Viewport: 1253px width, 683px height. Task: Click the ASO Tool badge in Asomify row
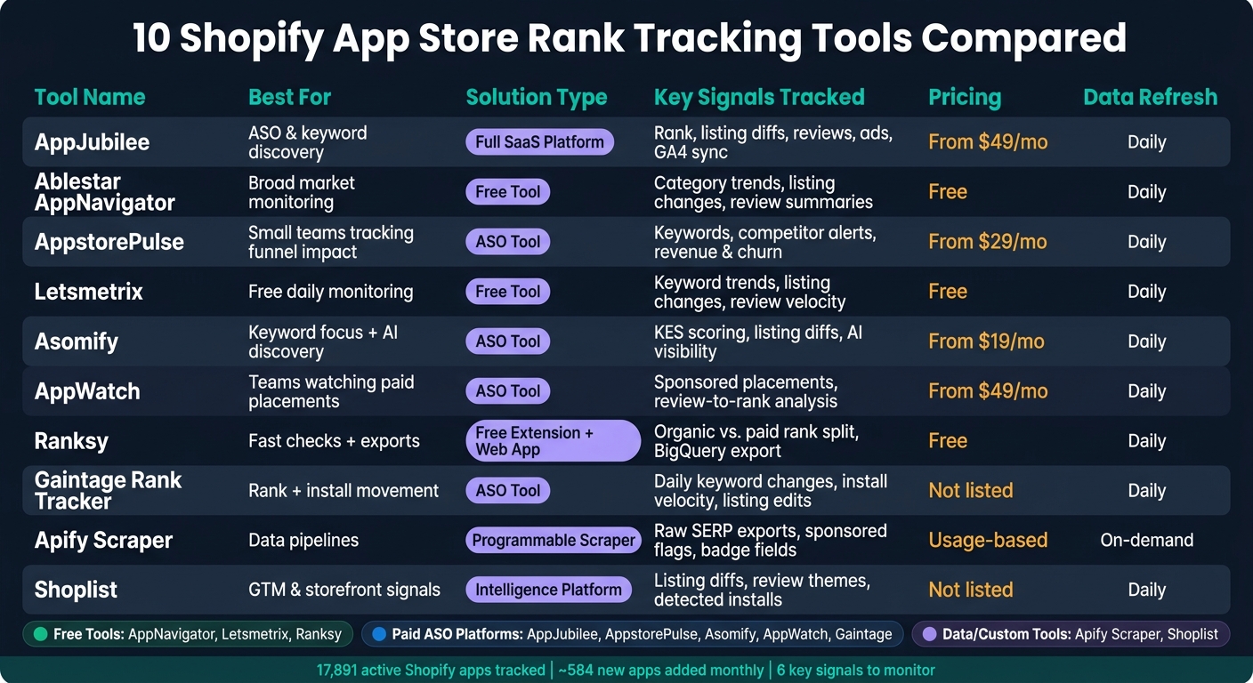point(507,341)
